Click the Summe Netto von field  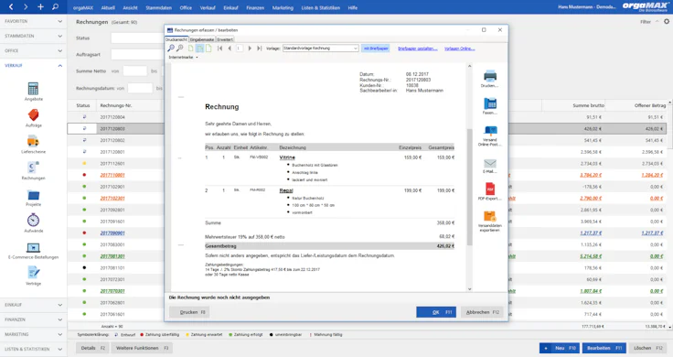134,71
